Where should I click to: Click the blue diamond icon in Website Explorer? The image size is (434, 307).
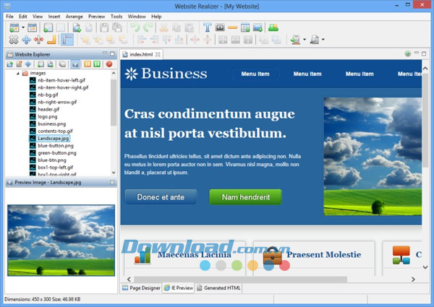click(28, 64)
